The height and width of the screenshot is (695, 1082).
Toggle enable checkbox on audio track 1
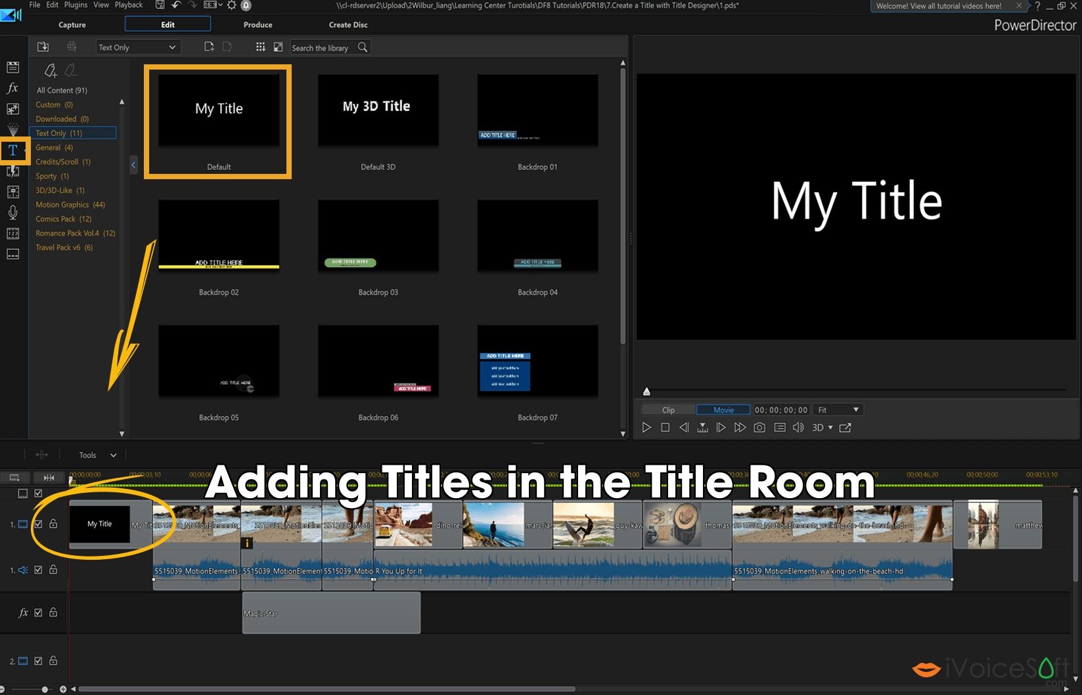[x=38, y=570]
